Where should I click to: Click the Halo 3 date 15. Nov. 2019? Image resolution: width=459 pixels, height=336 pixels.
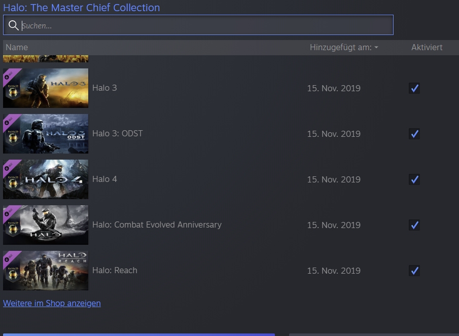(x=334, y=88)
